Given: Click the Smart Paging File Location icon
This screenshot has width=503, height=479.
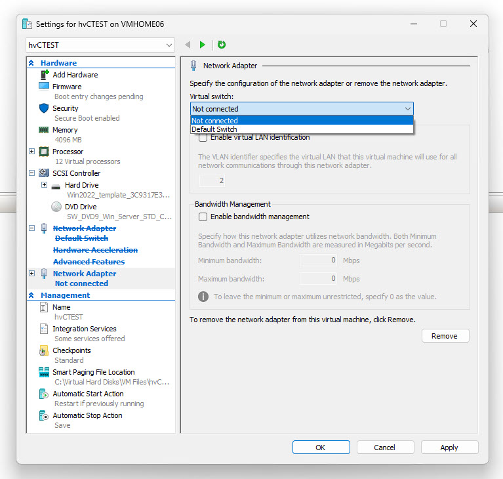Looking at the screenshot, I should tap(44, 372).
